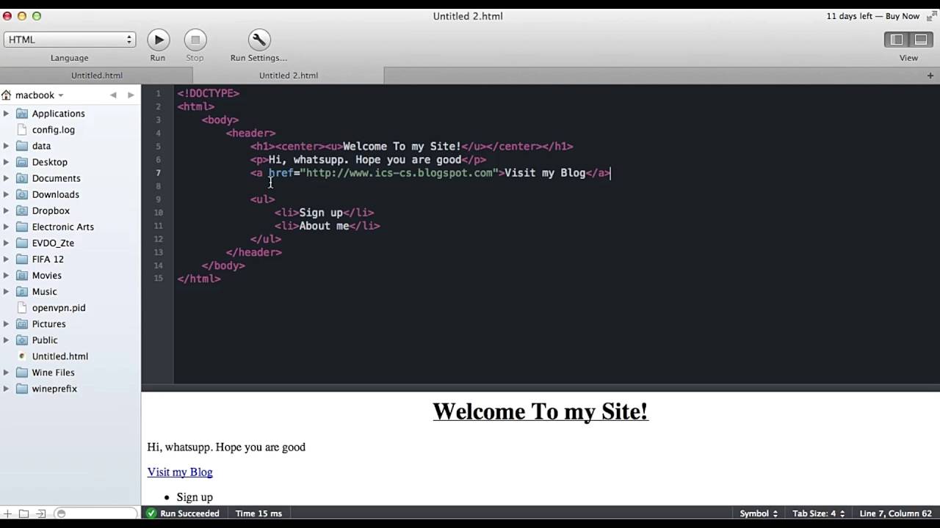Viewport: 940px width, 528px height.
Task: Click the Run Succeeded status
Action: coord(183,514)
